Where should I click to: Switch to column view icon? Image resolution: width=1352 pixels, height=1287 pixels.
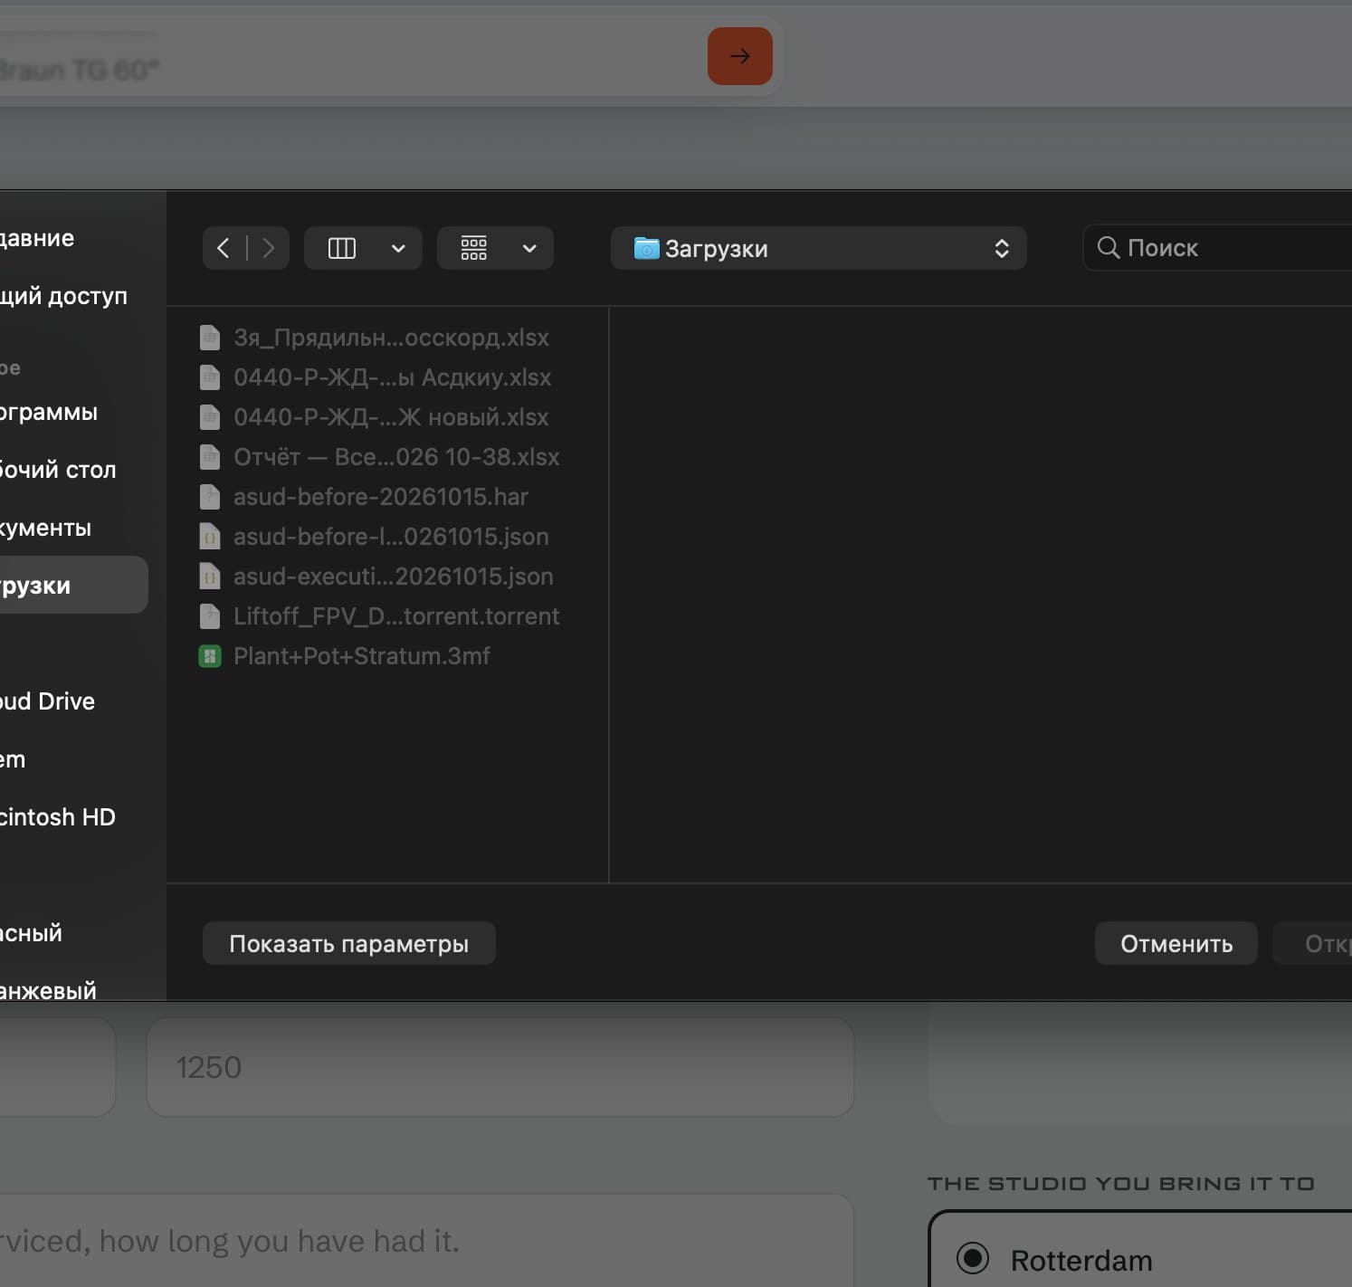click(x=341, y=248)
